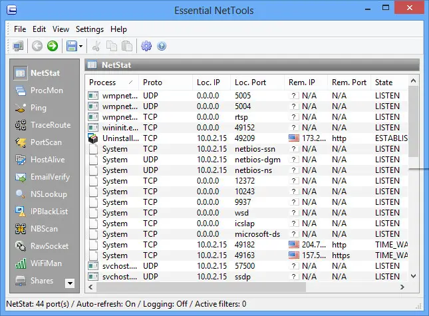The width and height of the screenshot is (429, 316).
Task: Open the RawSocket tool
Action: pos(42,246)
